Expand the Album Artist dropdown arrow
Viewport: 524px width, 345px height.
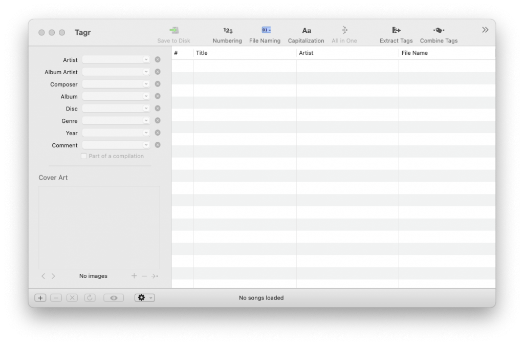146,72
